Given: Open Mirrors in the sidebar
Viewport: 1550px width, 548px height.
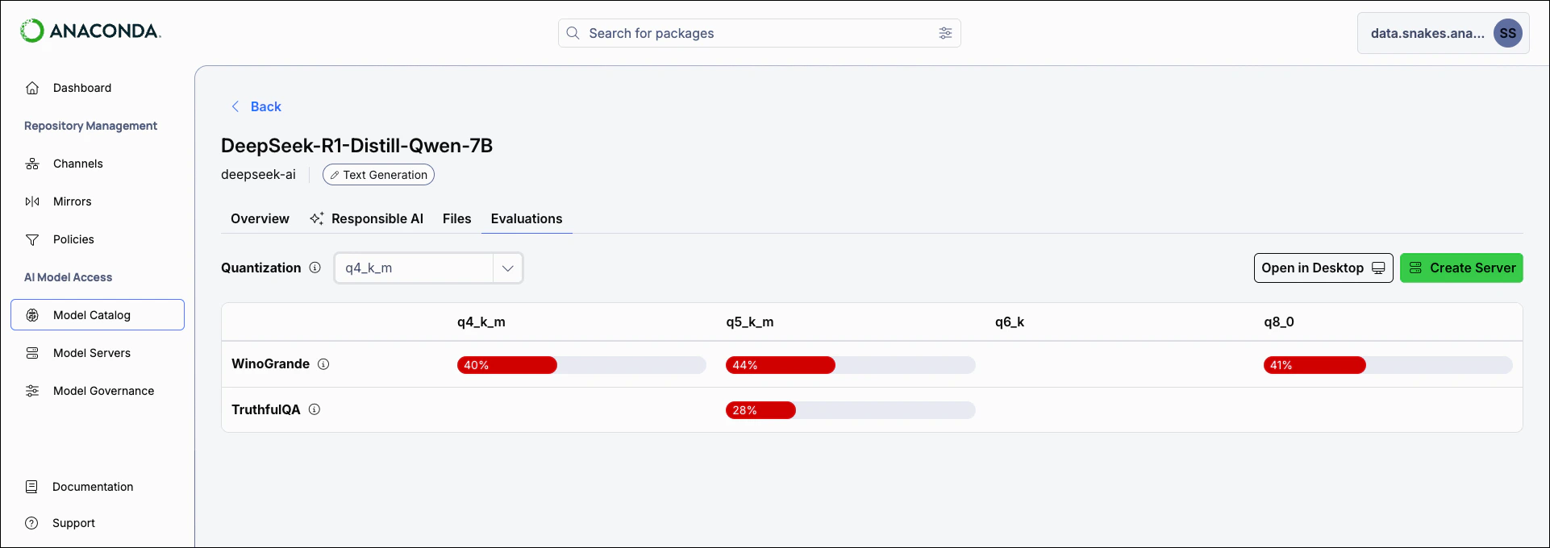Looking at the screenshot, I should click(98, 201).
